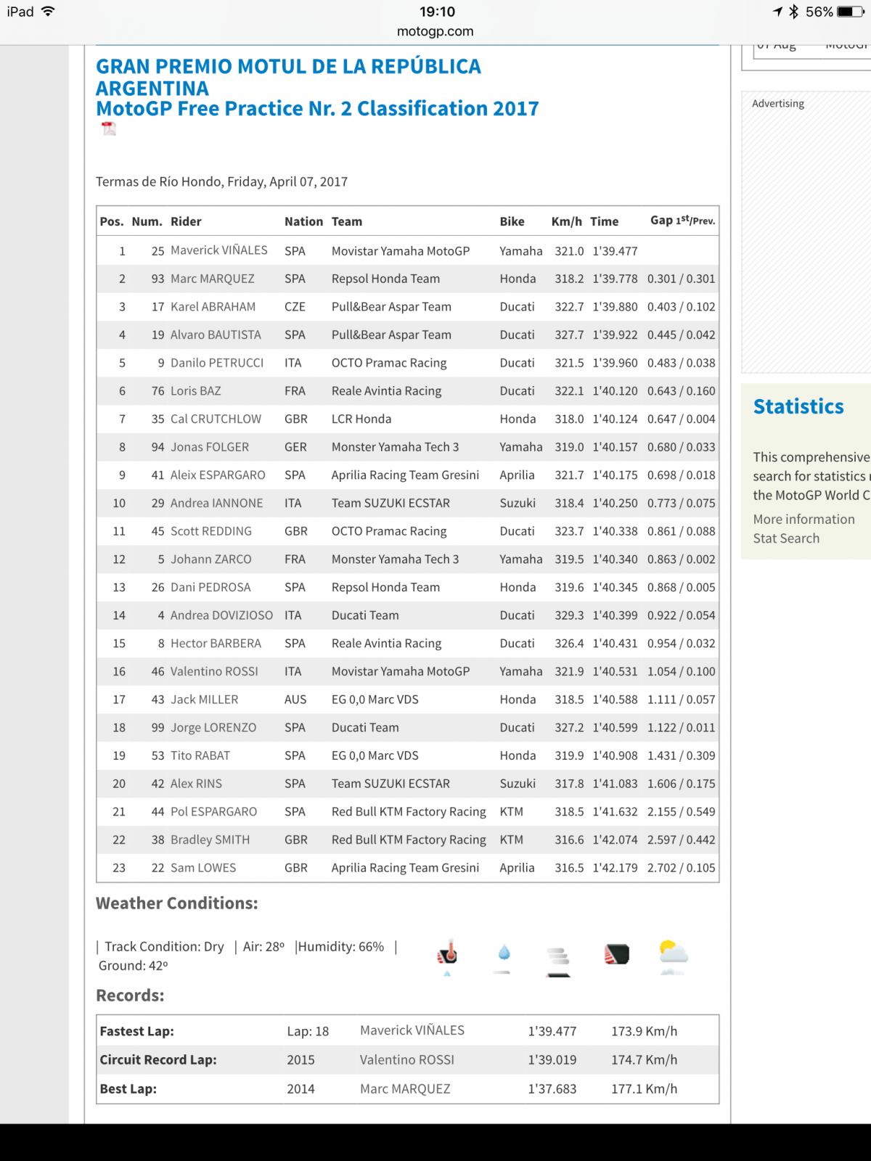
Task: Click the 177.1 Km/h best lap speed
Action: click(644, 1089)
